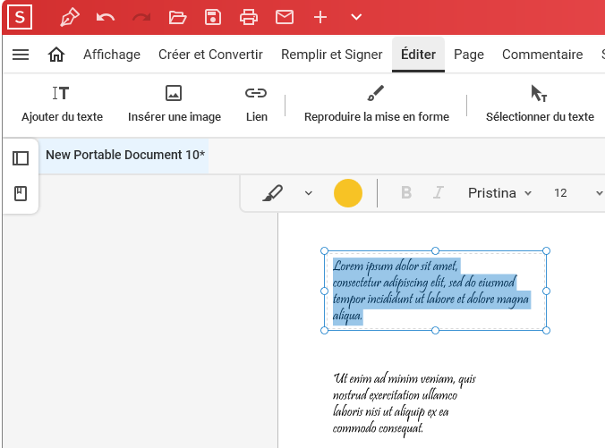
Task: Select New Portable Document 10 tab
Action: coord(125,155)
